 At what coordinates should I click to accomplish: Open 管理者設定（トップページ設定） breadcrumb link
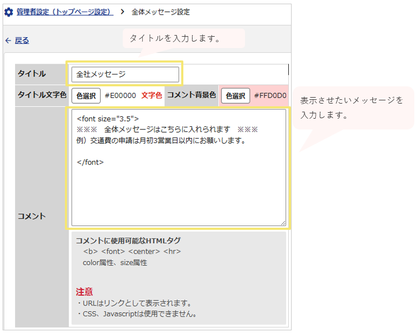point(65,12)
